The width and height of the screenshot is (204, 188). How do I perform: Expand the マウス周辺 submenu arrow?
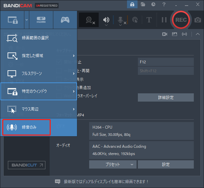coord(74,109)
